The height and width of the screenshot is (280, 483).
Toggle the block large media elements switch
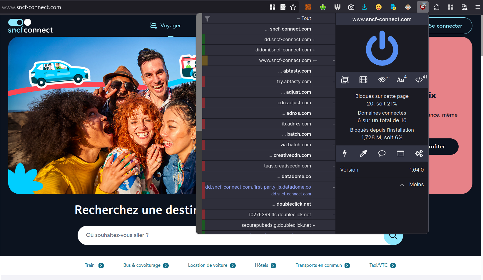pyautogui.click(x=363, y=80)
